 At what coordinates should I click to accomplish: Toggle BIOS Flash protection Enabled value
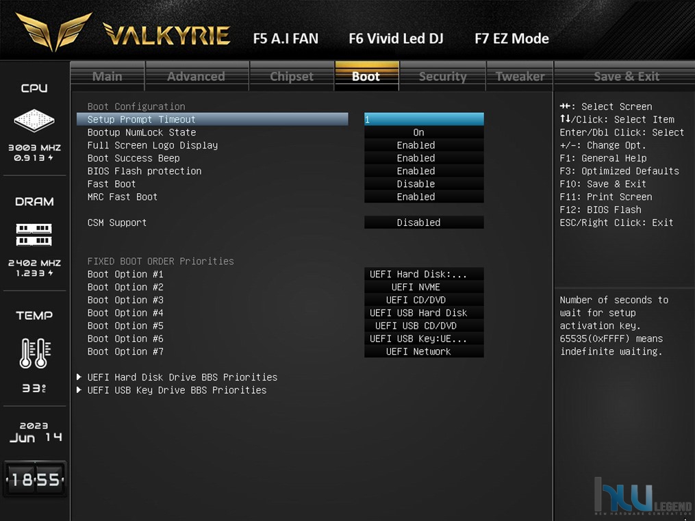pyautogui.click(x=424, y=171)
